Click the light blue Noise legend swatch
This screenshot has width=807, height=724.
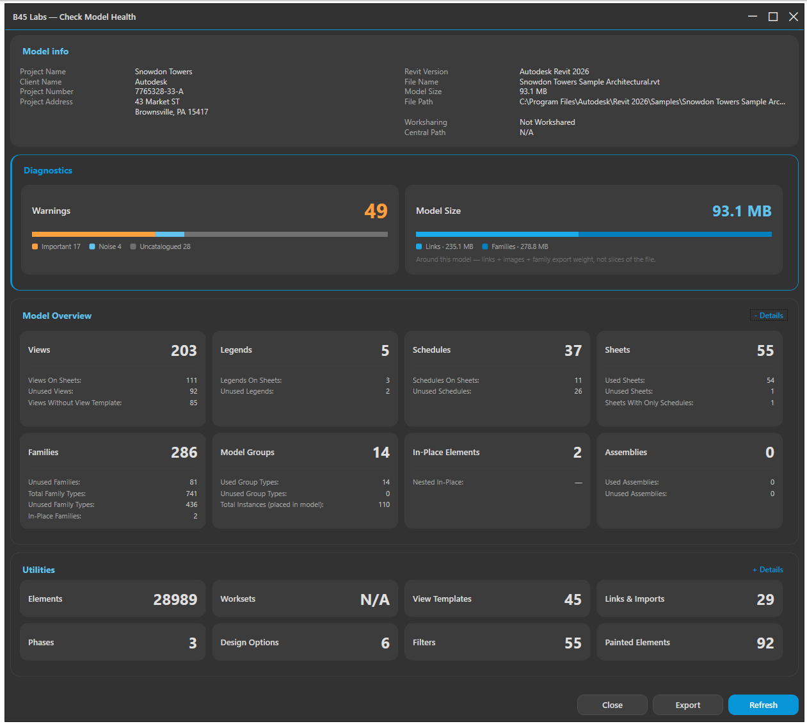point(92,246)
